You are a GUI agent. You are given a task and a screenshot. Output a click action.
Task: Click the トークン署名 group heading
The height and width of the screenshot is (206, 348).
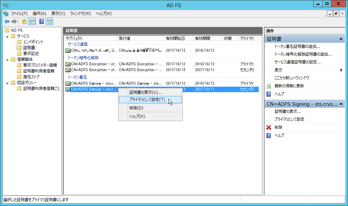[77, 77]
